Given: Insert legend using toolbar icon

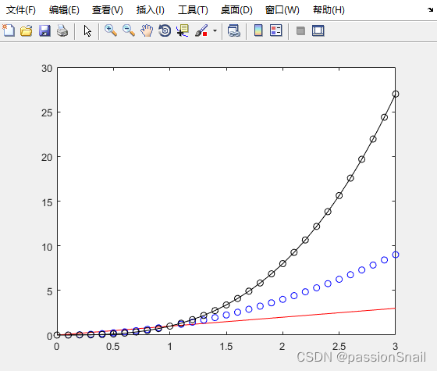Looking at the screenshot, I should [x=276, y=30].
